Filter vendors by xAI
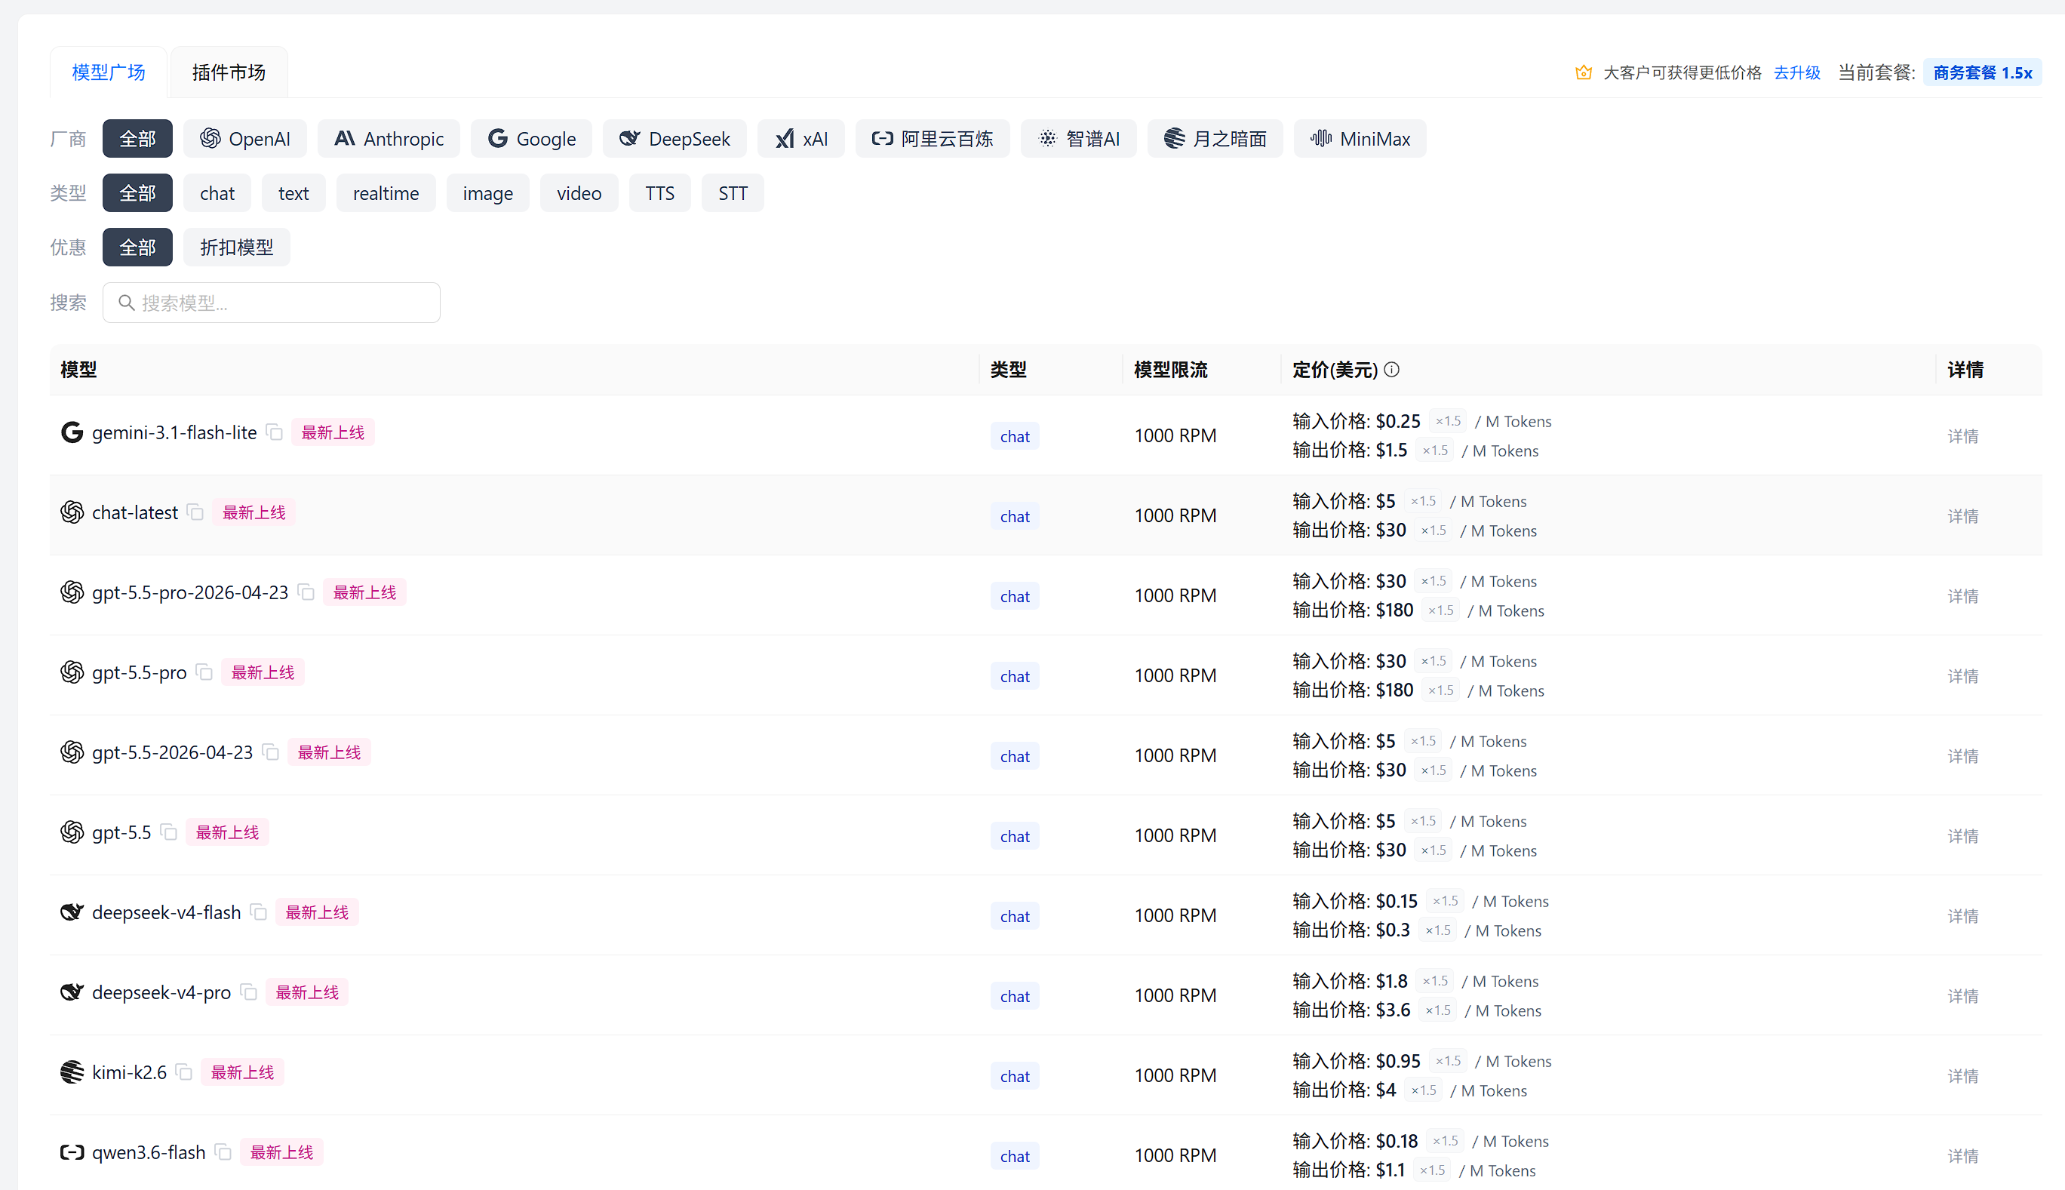Viewport: 2065px width, 1190px height. (x=800, y=139)
